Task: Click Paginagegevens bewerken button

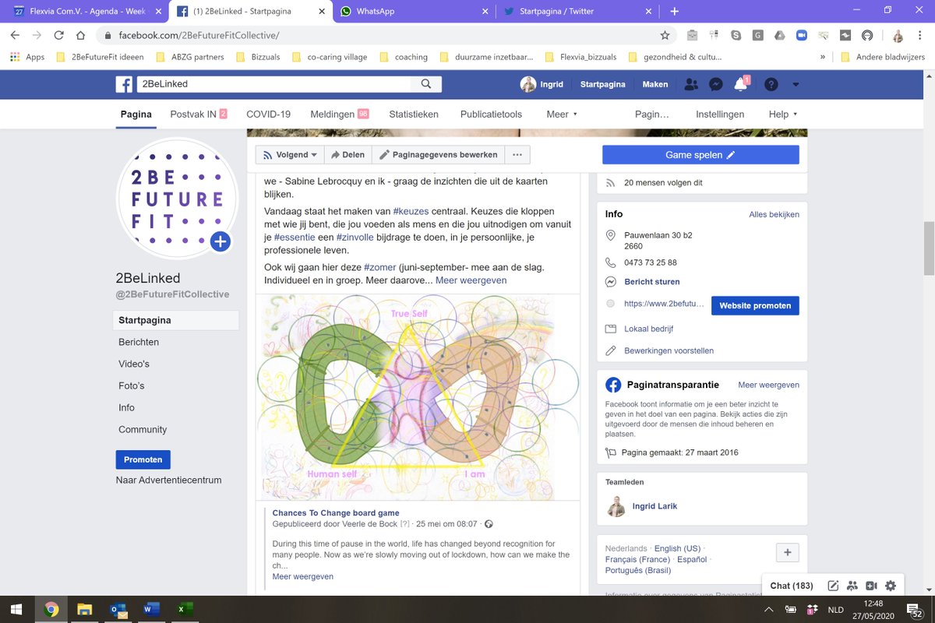Action: click(x=438, y=155)
